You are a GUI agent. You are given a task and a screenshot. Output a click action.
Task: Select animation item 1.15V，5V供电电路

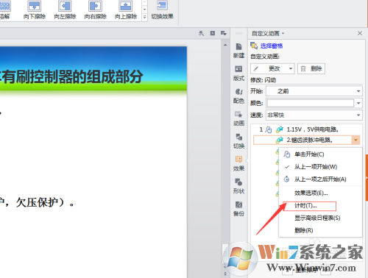tap(307, 129)
